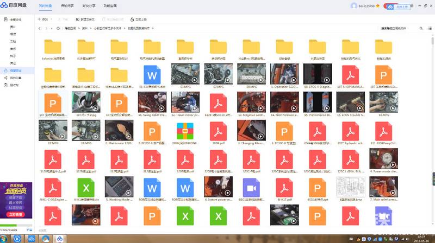
Task: Click the lock icon labeled 立即上锁
Action: coord(139,20)
